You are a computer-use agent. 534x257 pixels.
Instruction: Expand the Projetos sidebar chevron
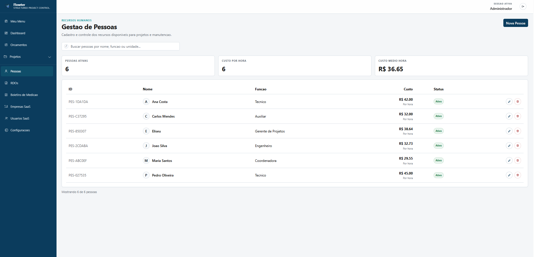(49, 57)
